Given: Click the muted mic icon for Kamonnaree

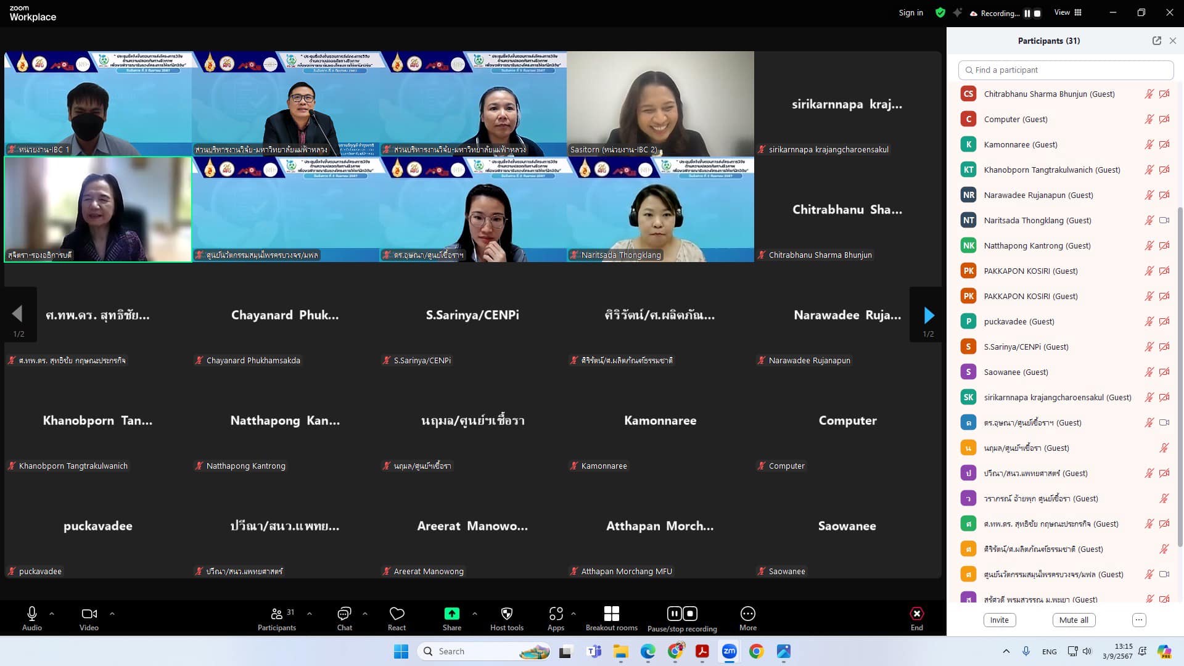Looking at the screenshot, I should point(1149,144).
